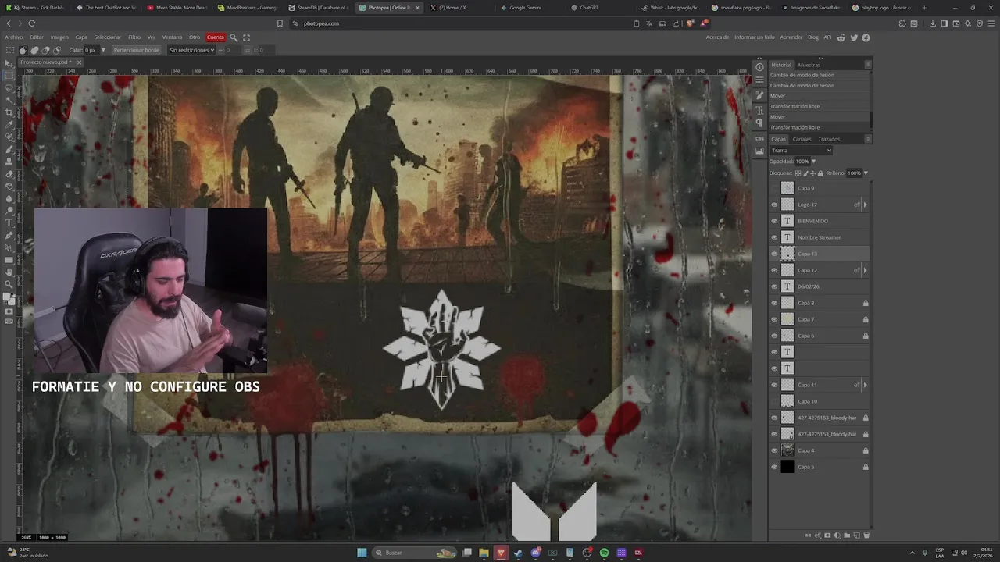Click the Opacidad 100% value field

point(802,162)
